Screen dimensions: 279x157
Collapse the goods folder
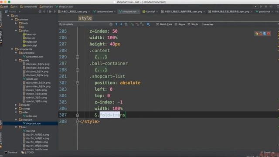tap(16, 60)
